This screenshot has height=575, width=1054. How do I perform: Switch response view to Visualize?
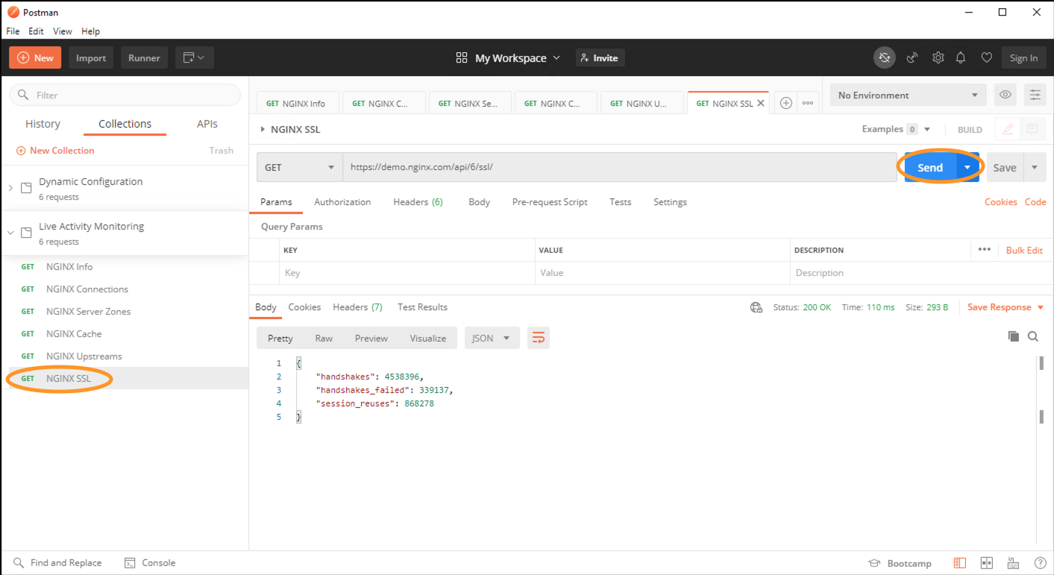coord(428,338)
